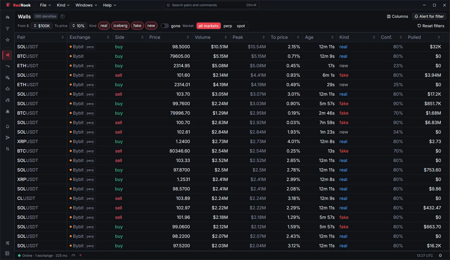450x260 pixels.
Task: Open the sliders settings sidebar icon
Action: [x=7, y=243]
